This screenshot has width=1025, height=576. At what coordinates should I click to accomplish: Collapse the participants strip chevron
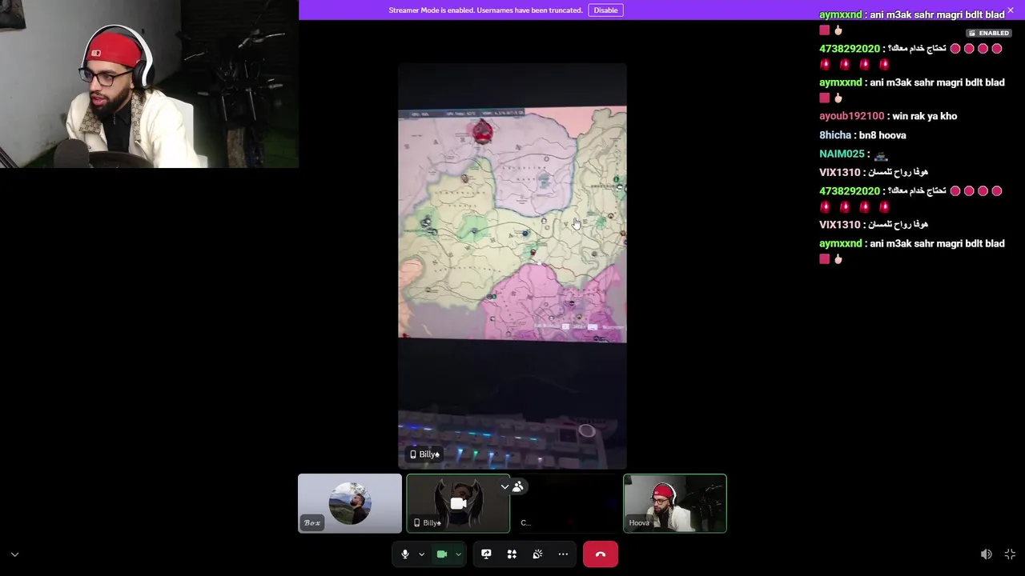coord(504,486)
